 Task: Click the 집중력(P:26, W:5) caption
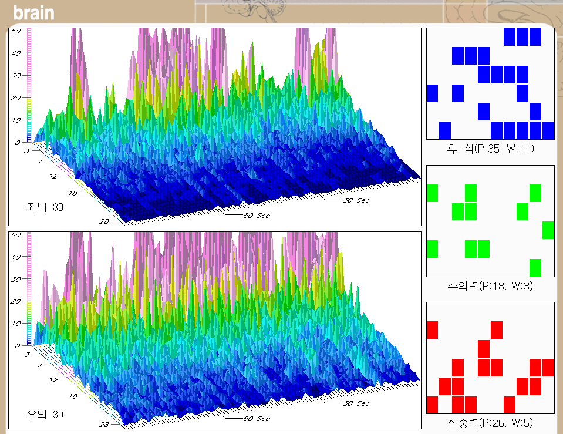tap(490, 423)
